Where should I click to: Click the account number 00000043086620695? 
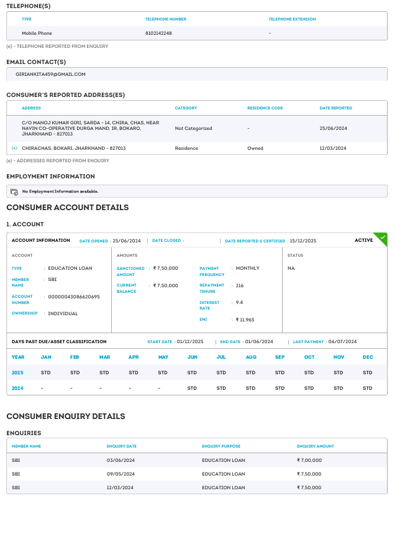coord(74,297)
